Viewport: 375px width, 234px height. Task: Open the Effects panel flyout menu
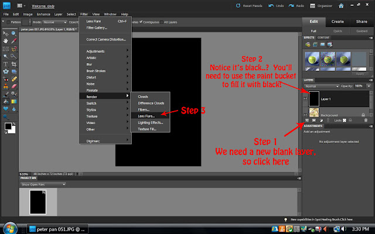[x=371, y=37]
